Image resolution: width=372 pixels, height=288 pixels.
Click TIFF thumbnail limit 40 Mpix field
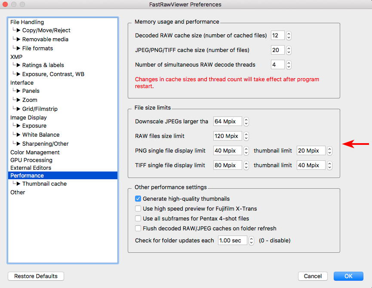pos(311,165)
